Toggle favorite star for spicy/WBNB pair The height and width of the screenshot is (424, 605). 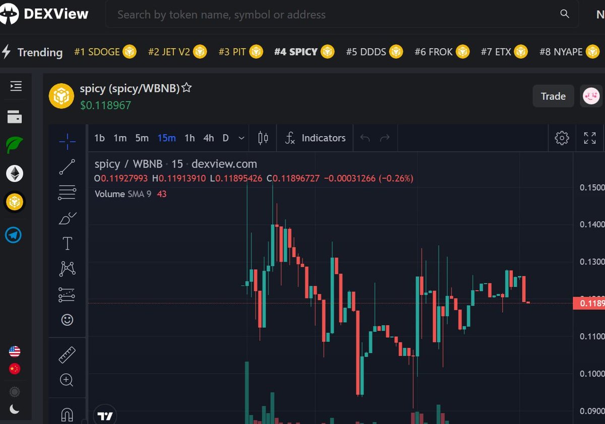pos(186,88)
